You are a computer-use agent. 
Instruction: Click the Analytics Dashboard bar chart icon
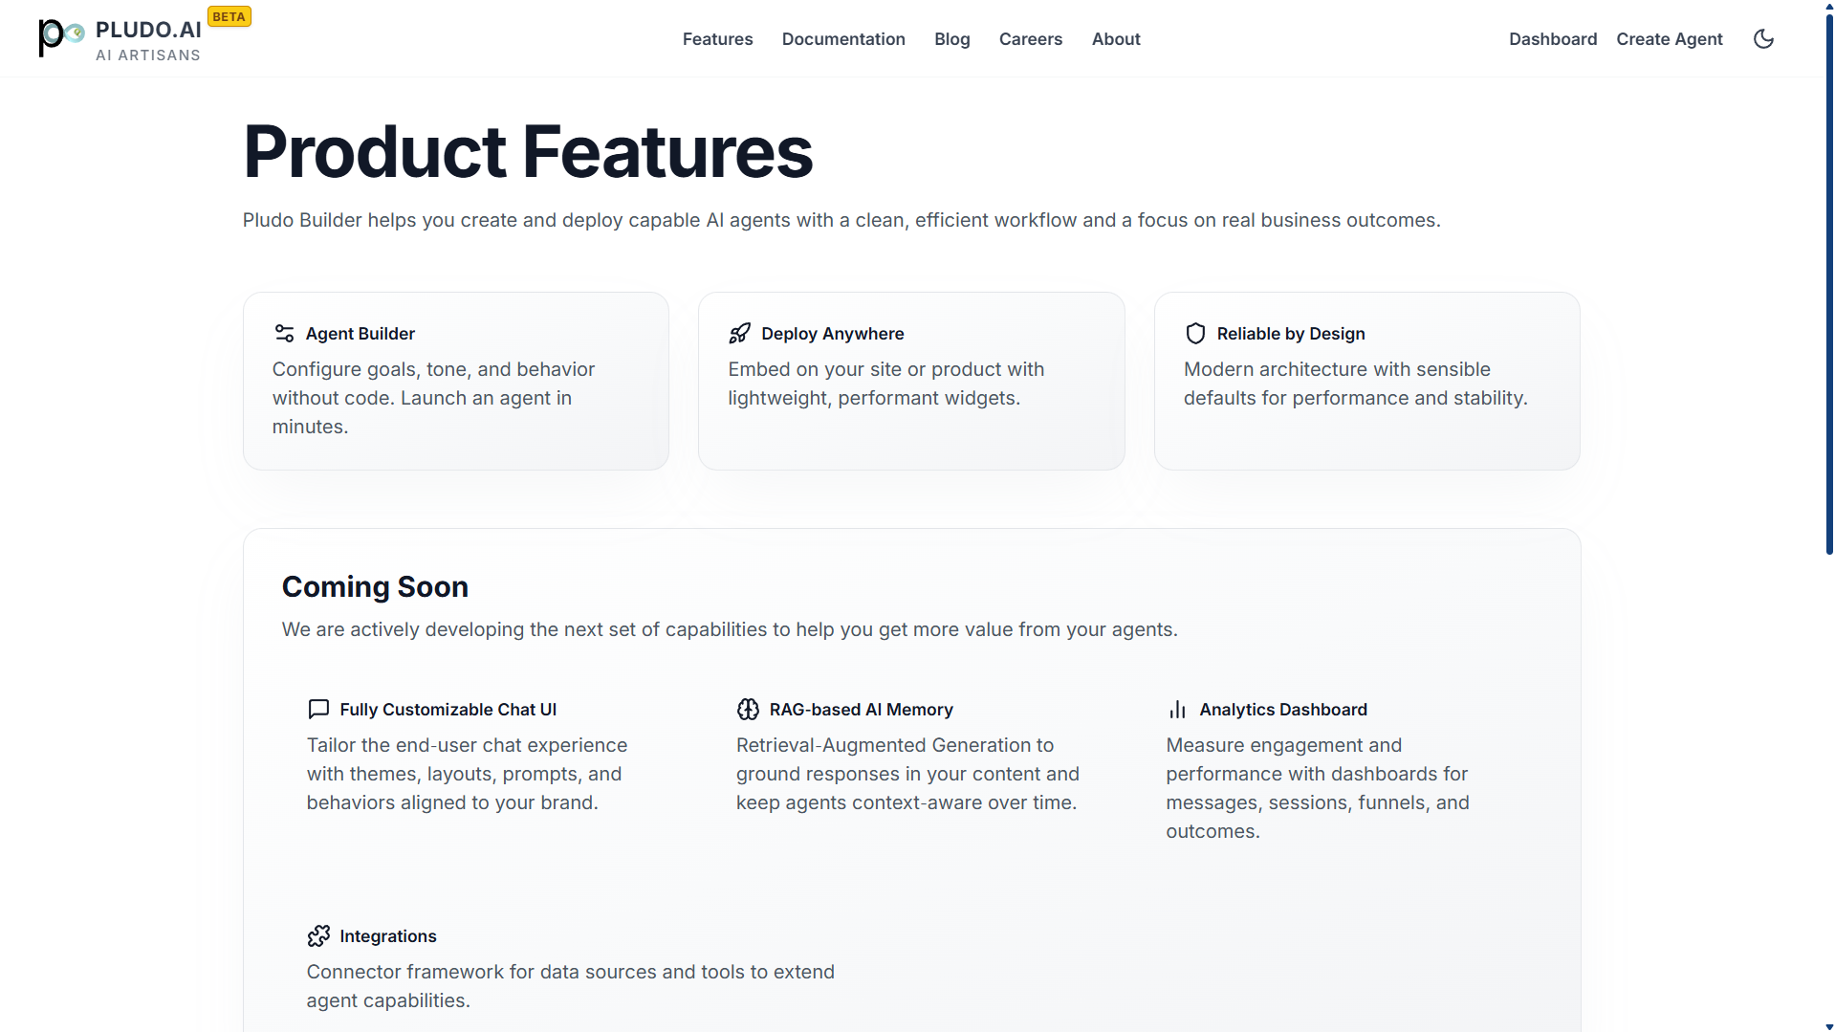point(1177,709)
